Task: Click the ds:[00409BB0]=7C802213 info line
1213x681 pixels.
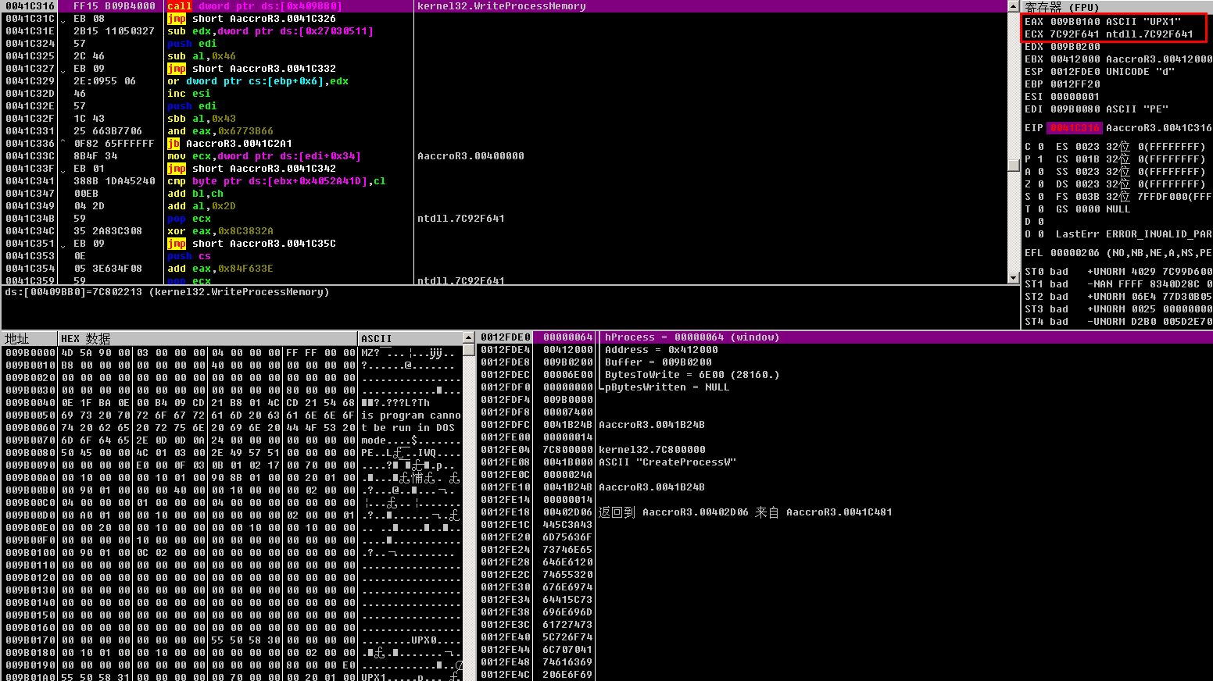Action: pos(167,292)
